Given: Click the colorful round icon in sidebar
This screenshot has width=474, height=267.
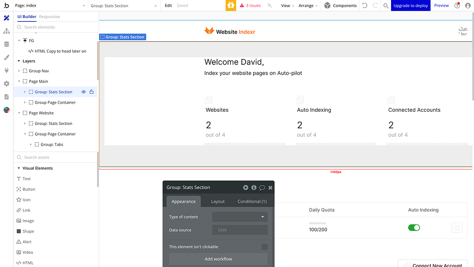Looking at the screenshot, I should (x=6, y=110).
